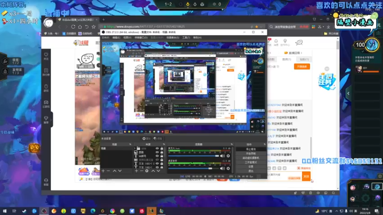This screenshot has width=383, height=215.
Task: Pop out the Audio Mixer dock
Action: coord(232,144)
